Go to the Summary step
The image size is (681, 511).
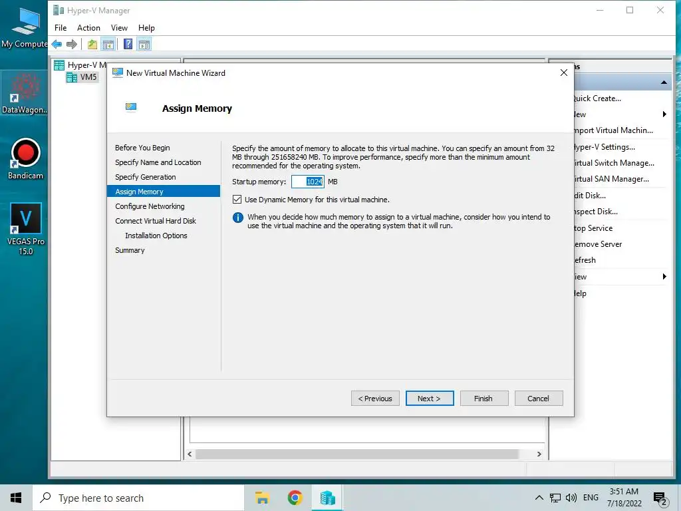(x=130, y=250)
